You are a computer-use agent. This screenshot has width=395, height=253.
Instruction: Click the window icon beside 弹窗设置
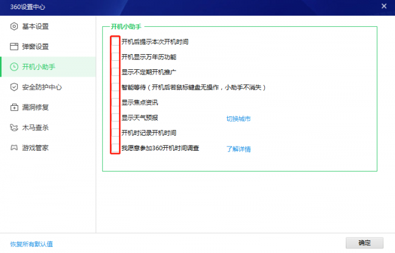click(14, 47)
